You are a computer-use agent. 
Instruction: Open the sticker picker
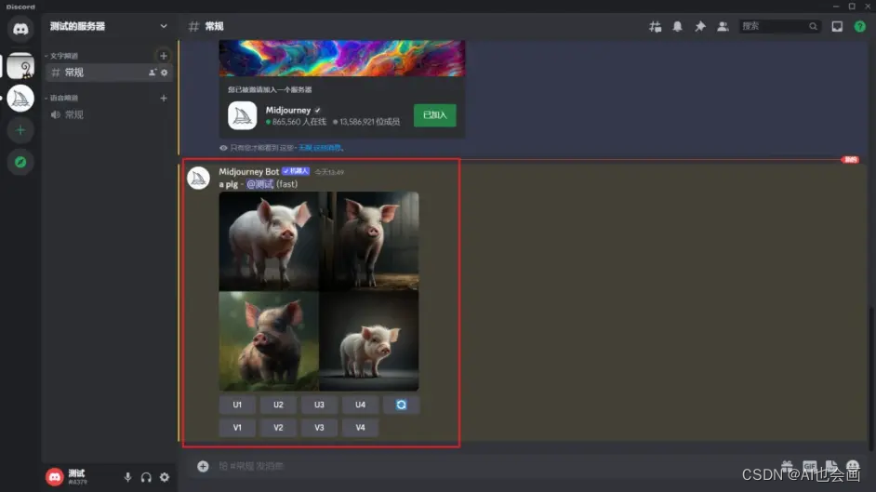click(831, 466)
